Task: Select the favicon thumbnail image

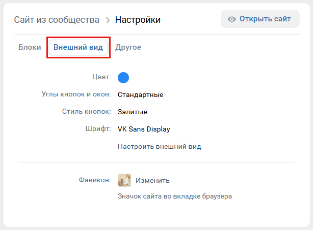Action: [x=124, y=180]
